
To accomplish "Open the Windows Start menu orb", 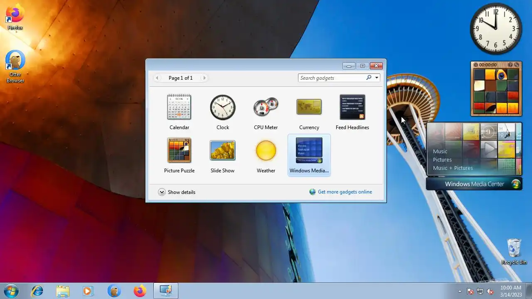I will pos(11,291).
